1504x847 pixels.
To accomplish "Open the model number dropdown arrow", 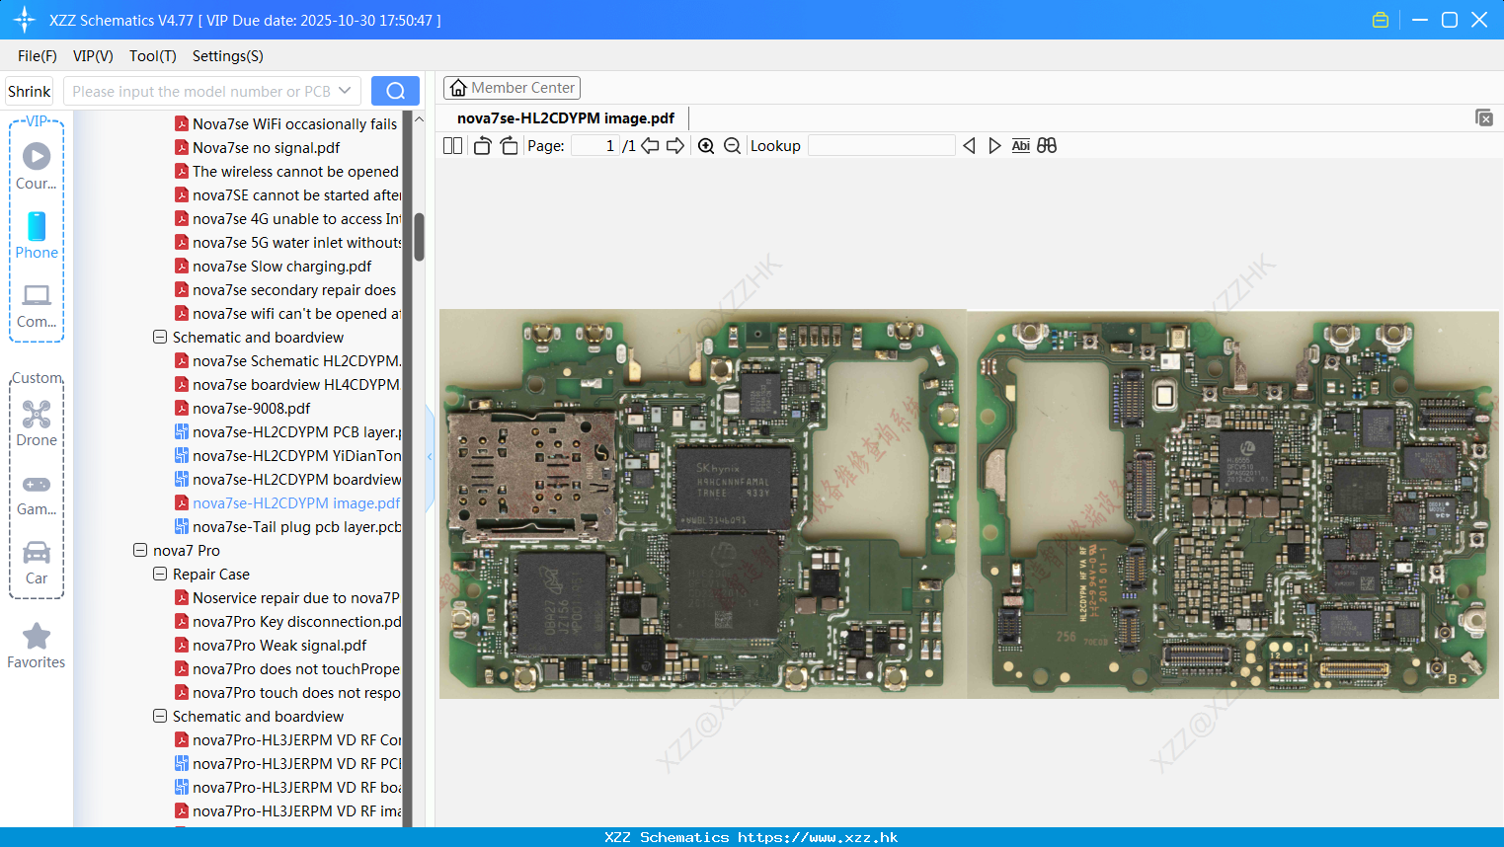I will [x=345, y=91].
